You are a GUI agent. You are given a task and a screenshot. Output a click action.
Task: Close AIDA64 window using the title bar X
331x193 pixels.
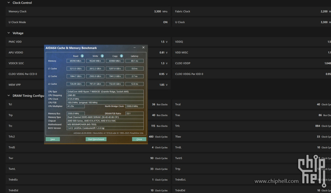(x=143, y=48)
